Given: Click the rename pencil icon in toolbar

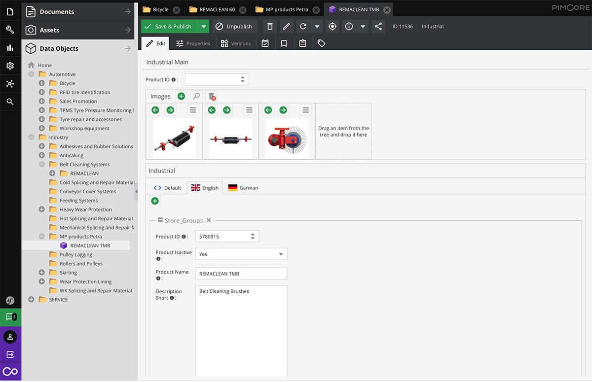Looking at the screenshot, I should coord(286,27).
